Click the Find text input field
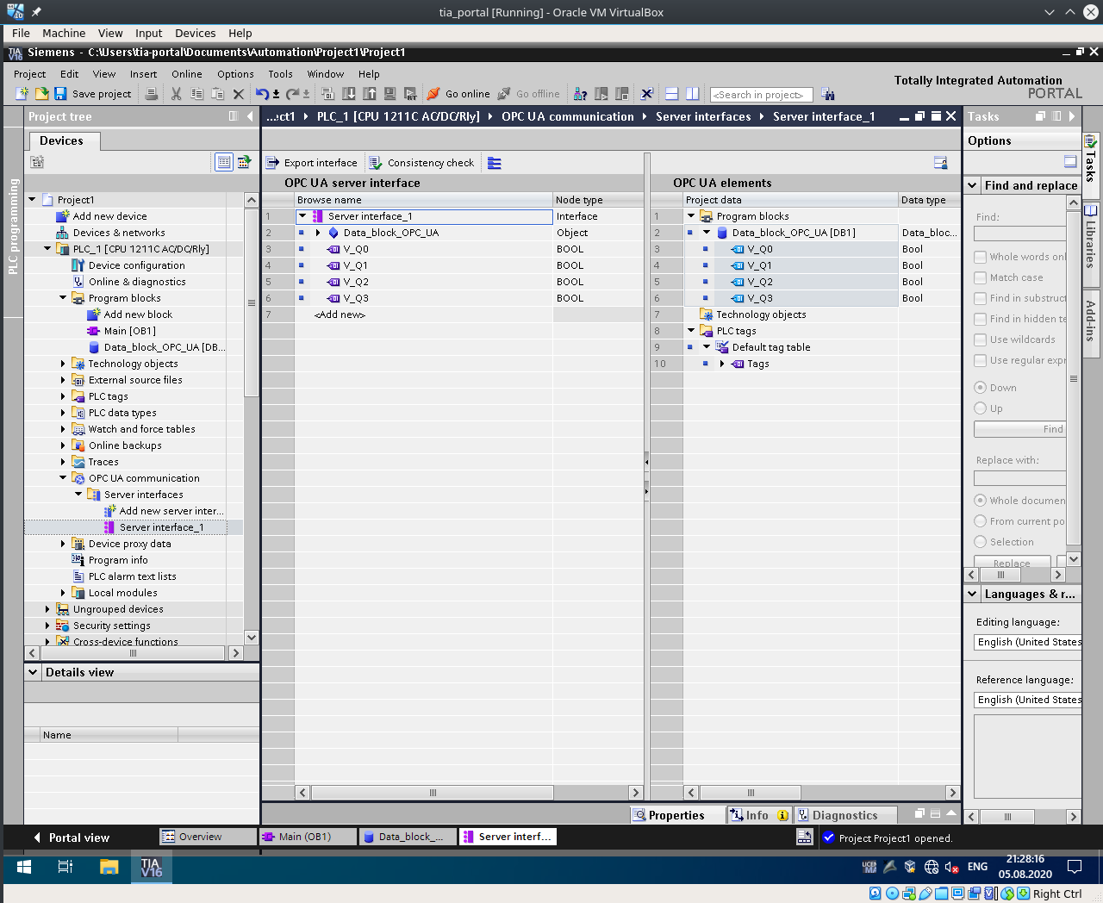This screenshot has width=1103, height=903. point(1019,234)
